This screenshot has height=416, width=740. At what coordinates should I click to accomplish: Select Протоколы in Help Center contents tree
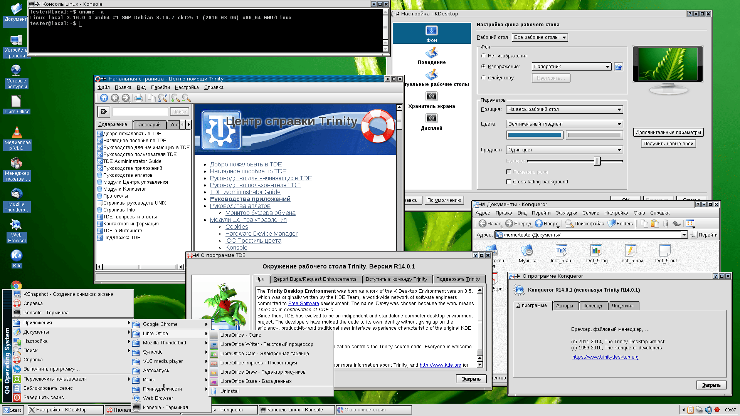[x=115, y=196]
